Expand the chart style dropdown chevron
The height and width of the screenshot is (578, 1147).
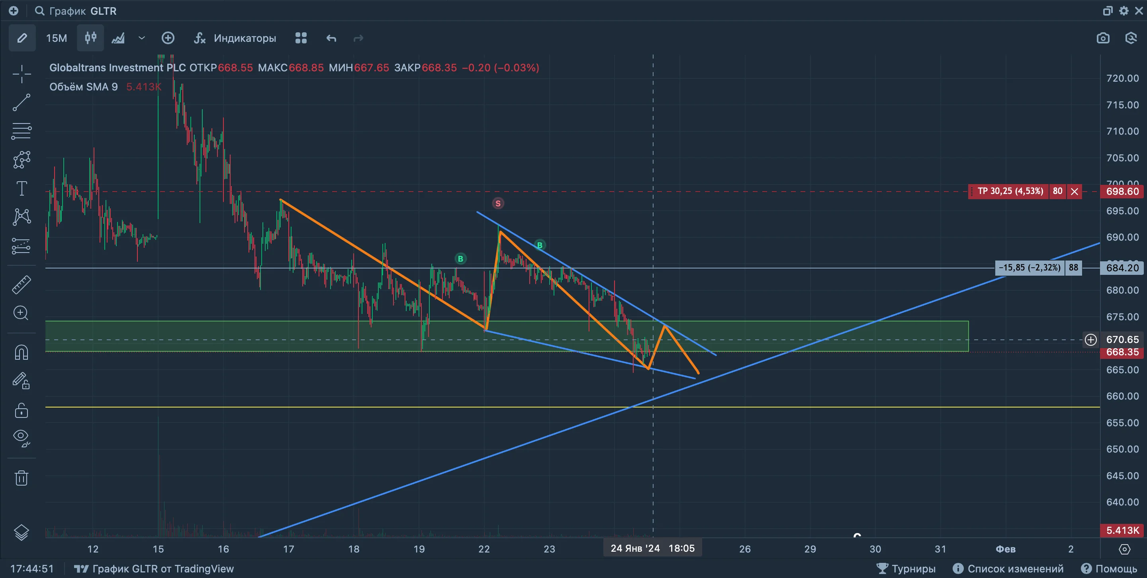click(142, 38)
